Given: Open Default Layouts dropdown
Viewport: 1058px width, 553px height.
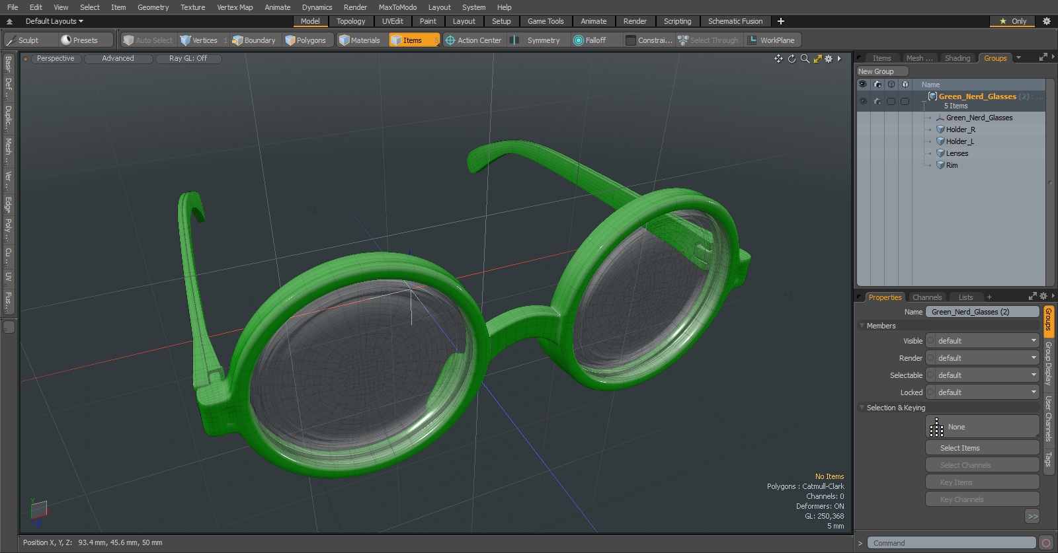Looking at the screenshot, I should [54, 21].
